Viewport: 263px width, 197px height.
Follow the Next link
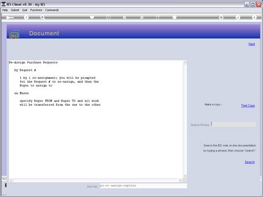[252, 44]
